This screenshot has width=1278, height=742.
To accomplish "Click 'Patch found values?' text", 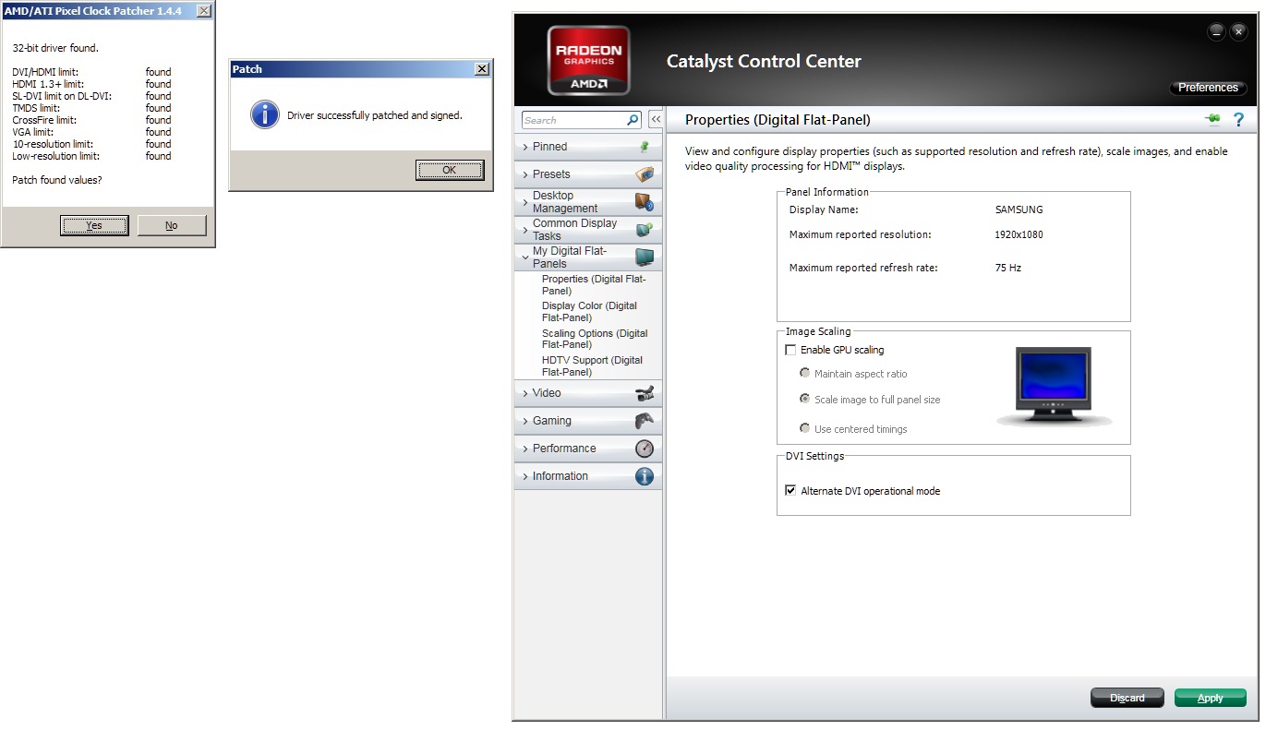I will pos(57,180).
